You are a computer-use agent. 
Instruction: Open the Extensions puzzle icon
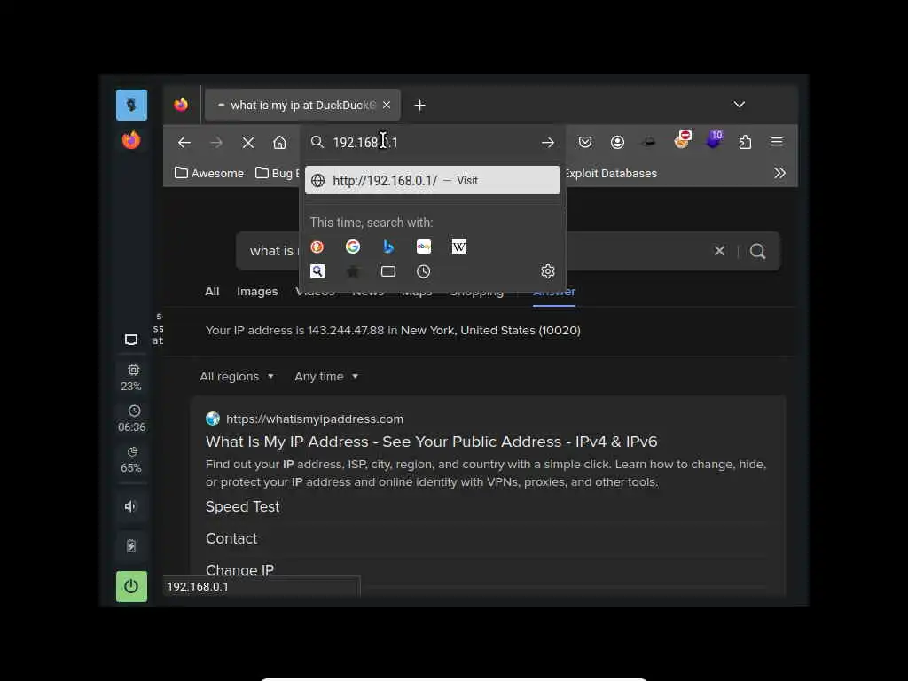[745, 142]
